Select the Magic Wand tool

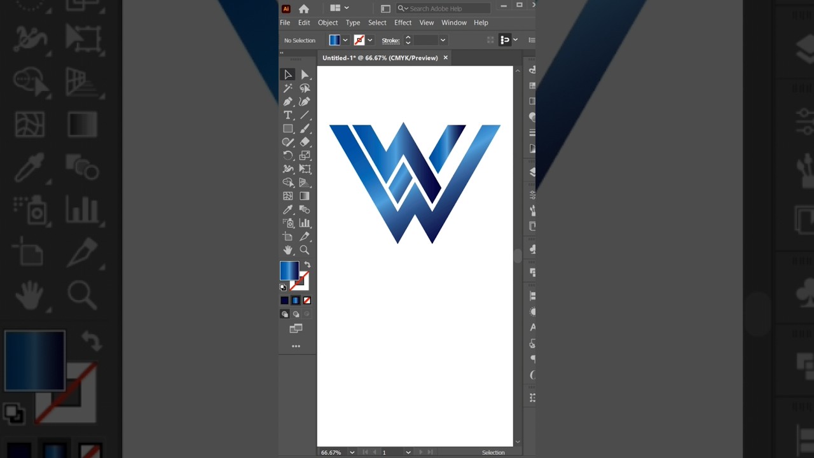click(x=288, y=88)
